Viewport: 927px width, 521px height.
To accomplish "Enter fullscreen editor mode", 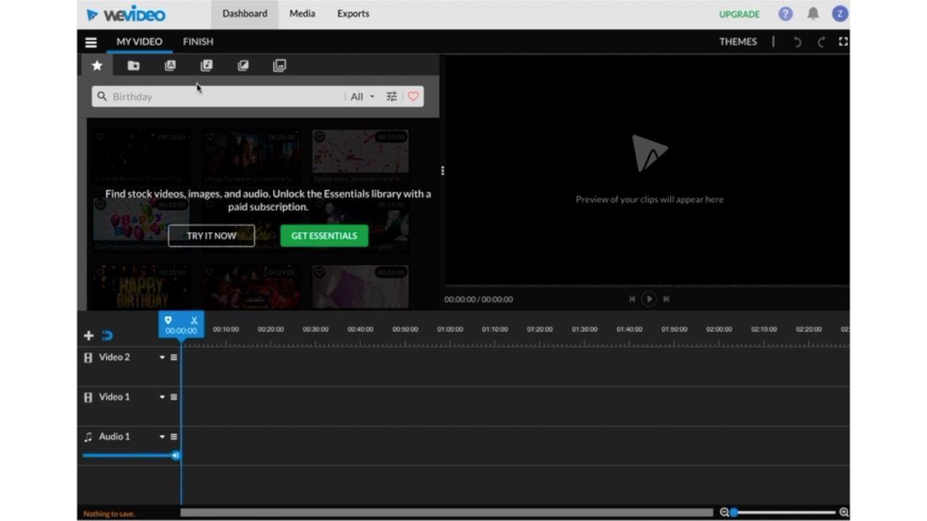I will tap(843, 41).
